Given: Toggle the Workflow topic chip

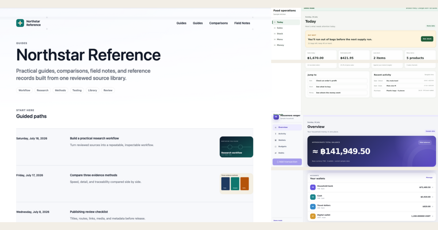Looking at the screenshot, I should (24, 90).
